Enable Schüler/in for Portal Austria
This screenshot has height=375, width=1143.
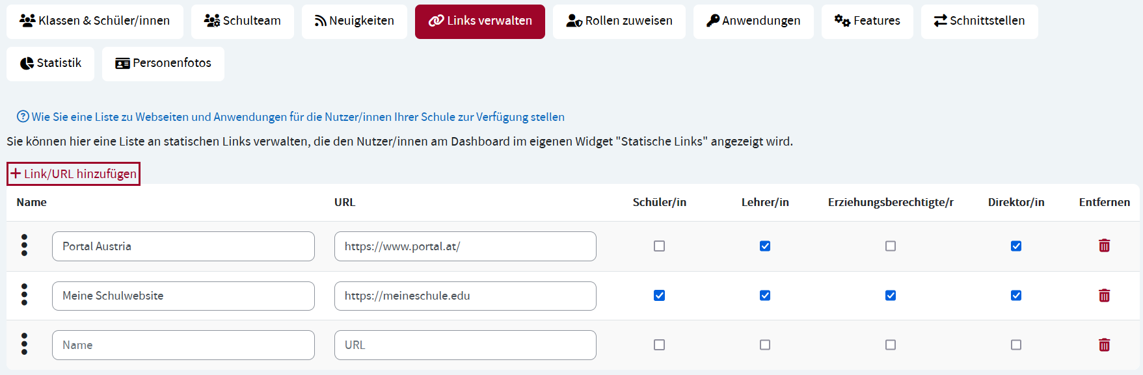659,246
